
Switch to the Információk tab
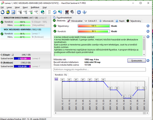(106, 21)
